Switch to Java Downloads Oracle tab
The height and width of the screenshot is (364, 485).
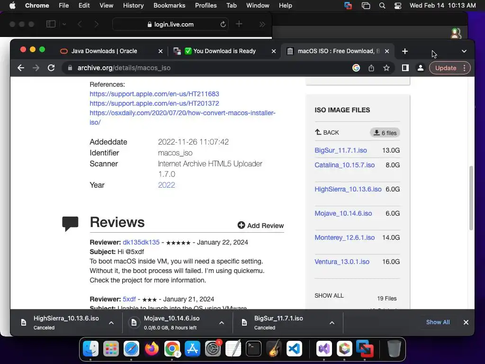[104, 51]
